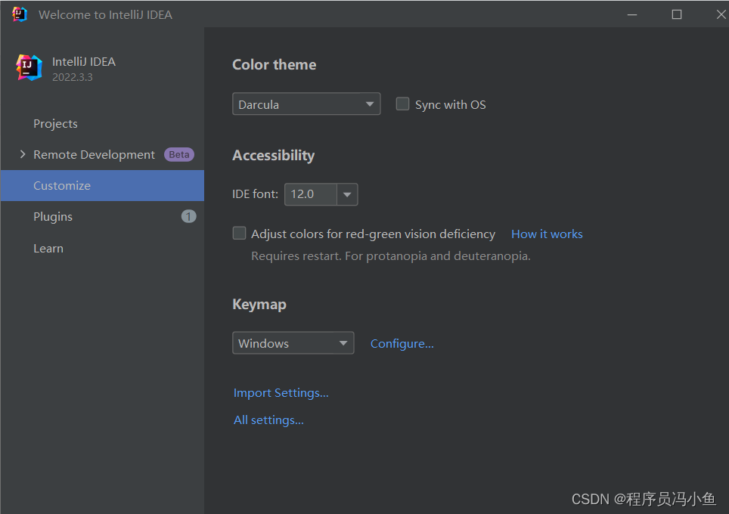Open the Plugins section

[53, 217]
